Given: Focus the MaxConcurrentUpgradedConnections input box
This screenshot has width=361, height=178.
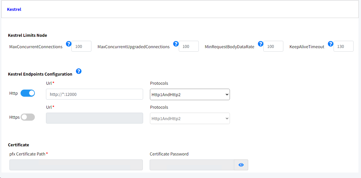Looking at the screenshot, I should 189,46.
